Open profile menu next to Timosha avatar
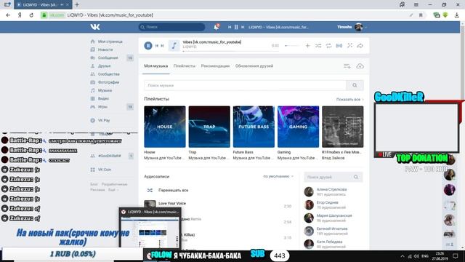Screen dimensions: 465x262 coord(366,27)
